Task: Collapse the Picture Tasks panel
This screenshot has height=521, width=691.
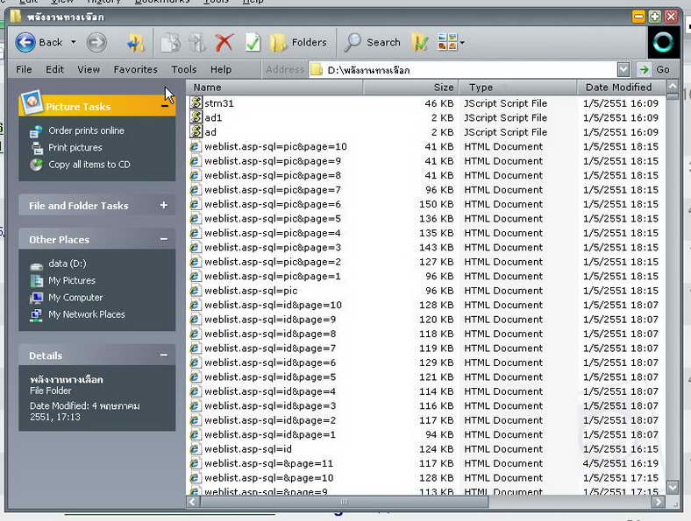Action: (x=164, y=106)
